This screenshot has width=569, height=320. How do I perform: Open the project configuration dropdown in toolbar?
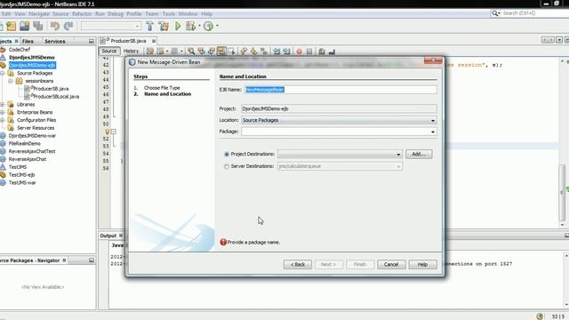[111, 26]
